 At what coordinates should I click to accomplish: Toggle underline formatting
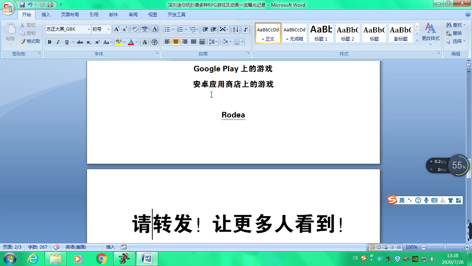[x=67, y=42]
